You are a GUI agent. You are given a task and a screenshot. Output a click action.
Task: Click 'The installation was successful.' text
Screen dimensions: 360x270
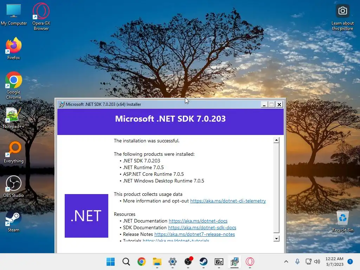coord(147,141)
